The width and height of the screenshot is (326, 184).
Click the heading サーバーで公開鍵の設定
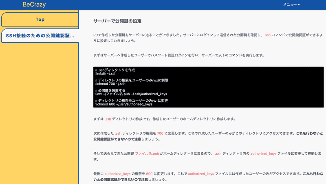117,21
